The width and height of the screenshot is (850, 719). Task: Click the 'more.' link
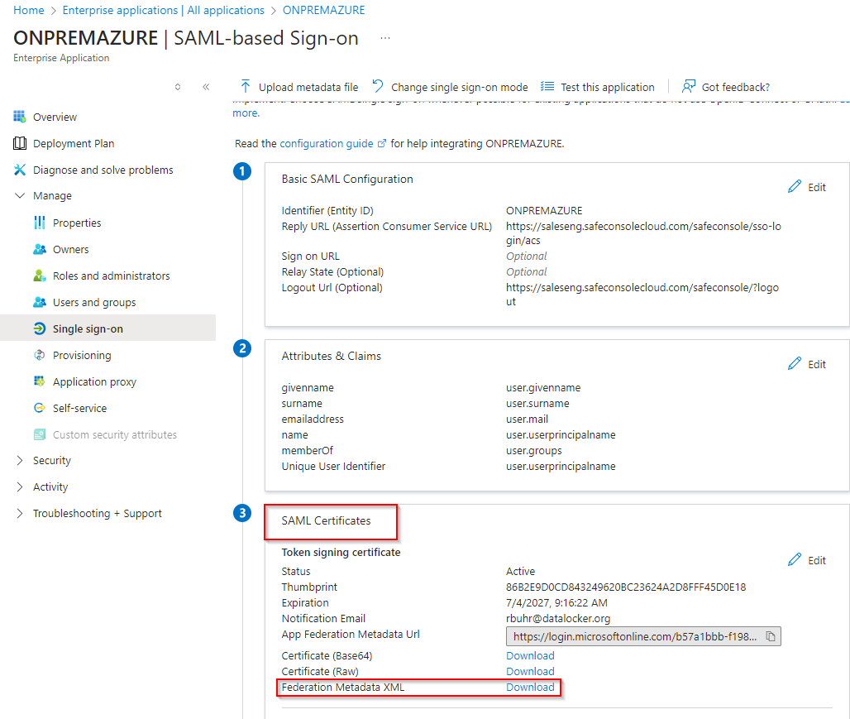point(246,113)
